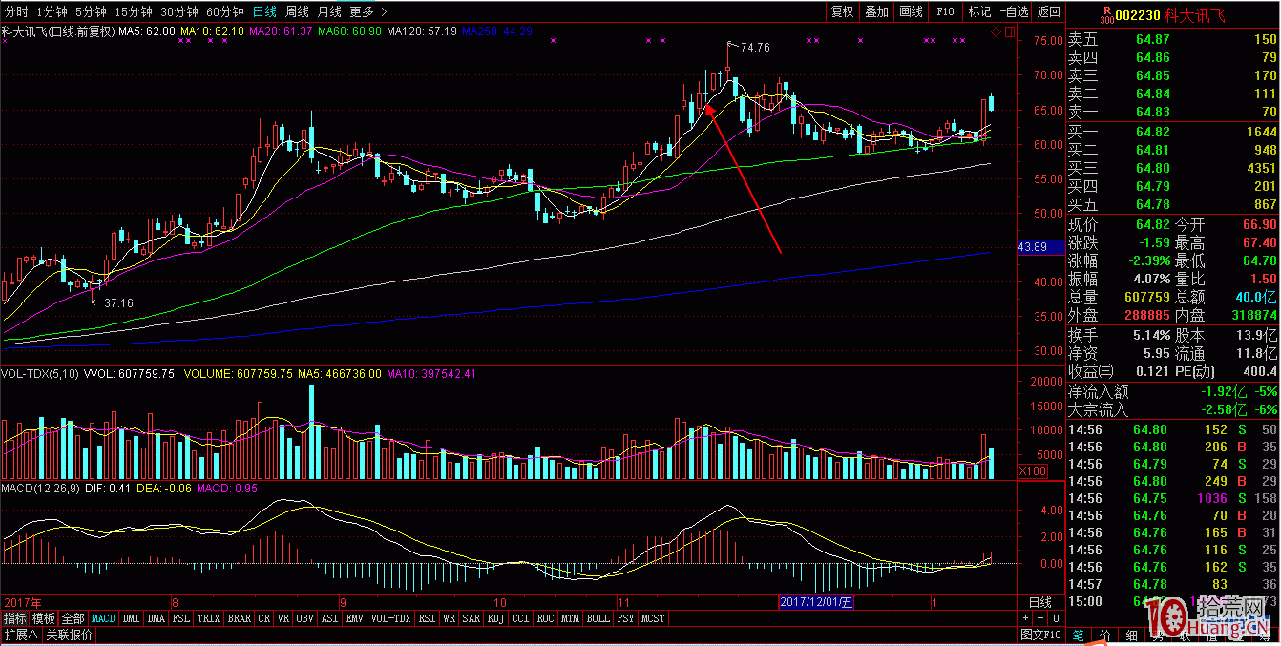Select the MTM indicator
1281x646 pixels.
click(571, 618)
